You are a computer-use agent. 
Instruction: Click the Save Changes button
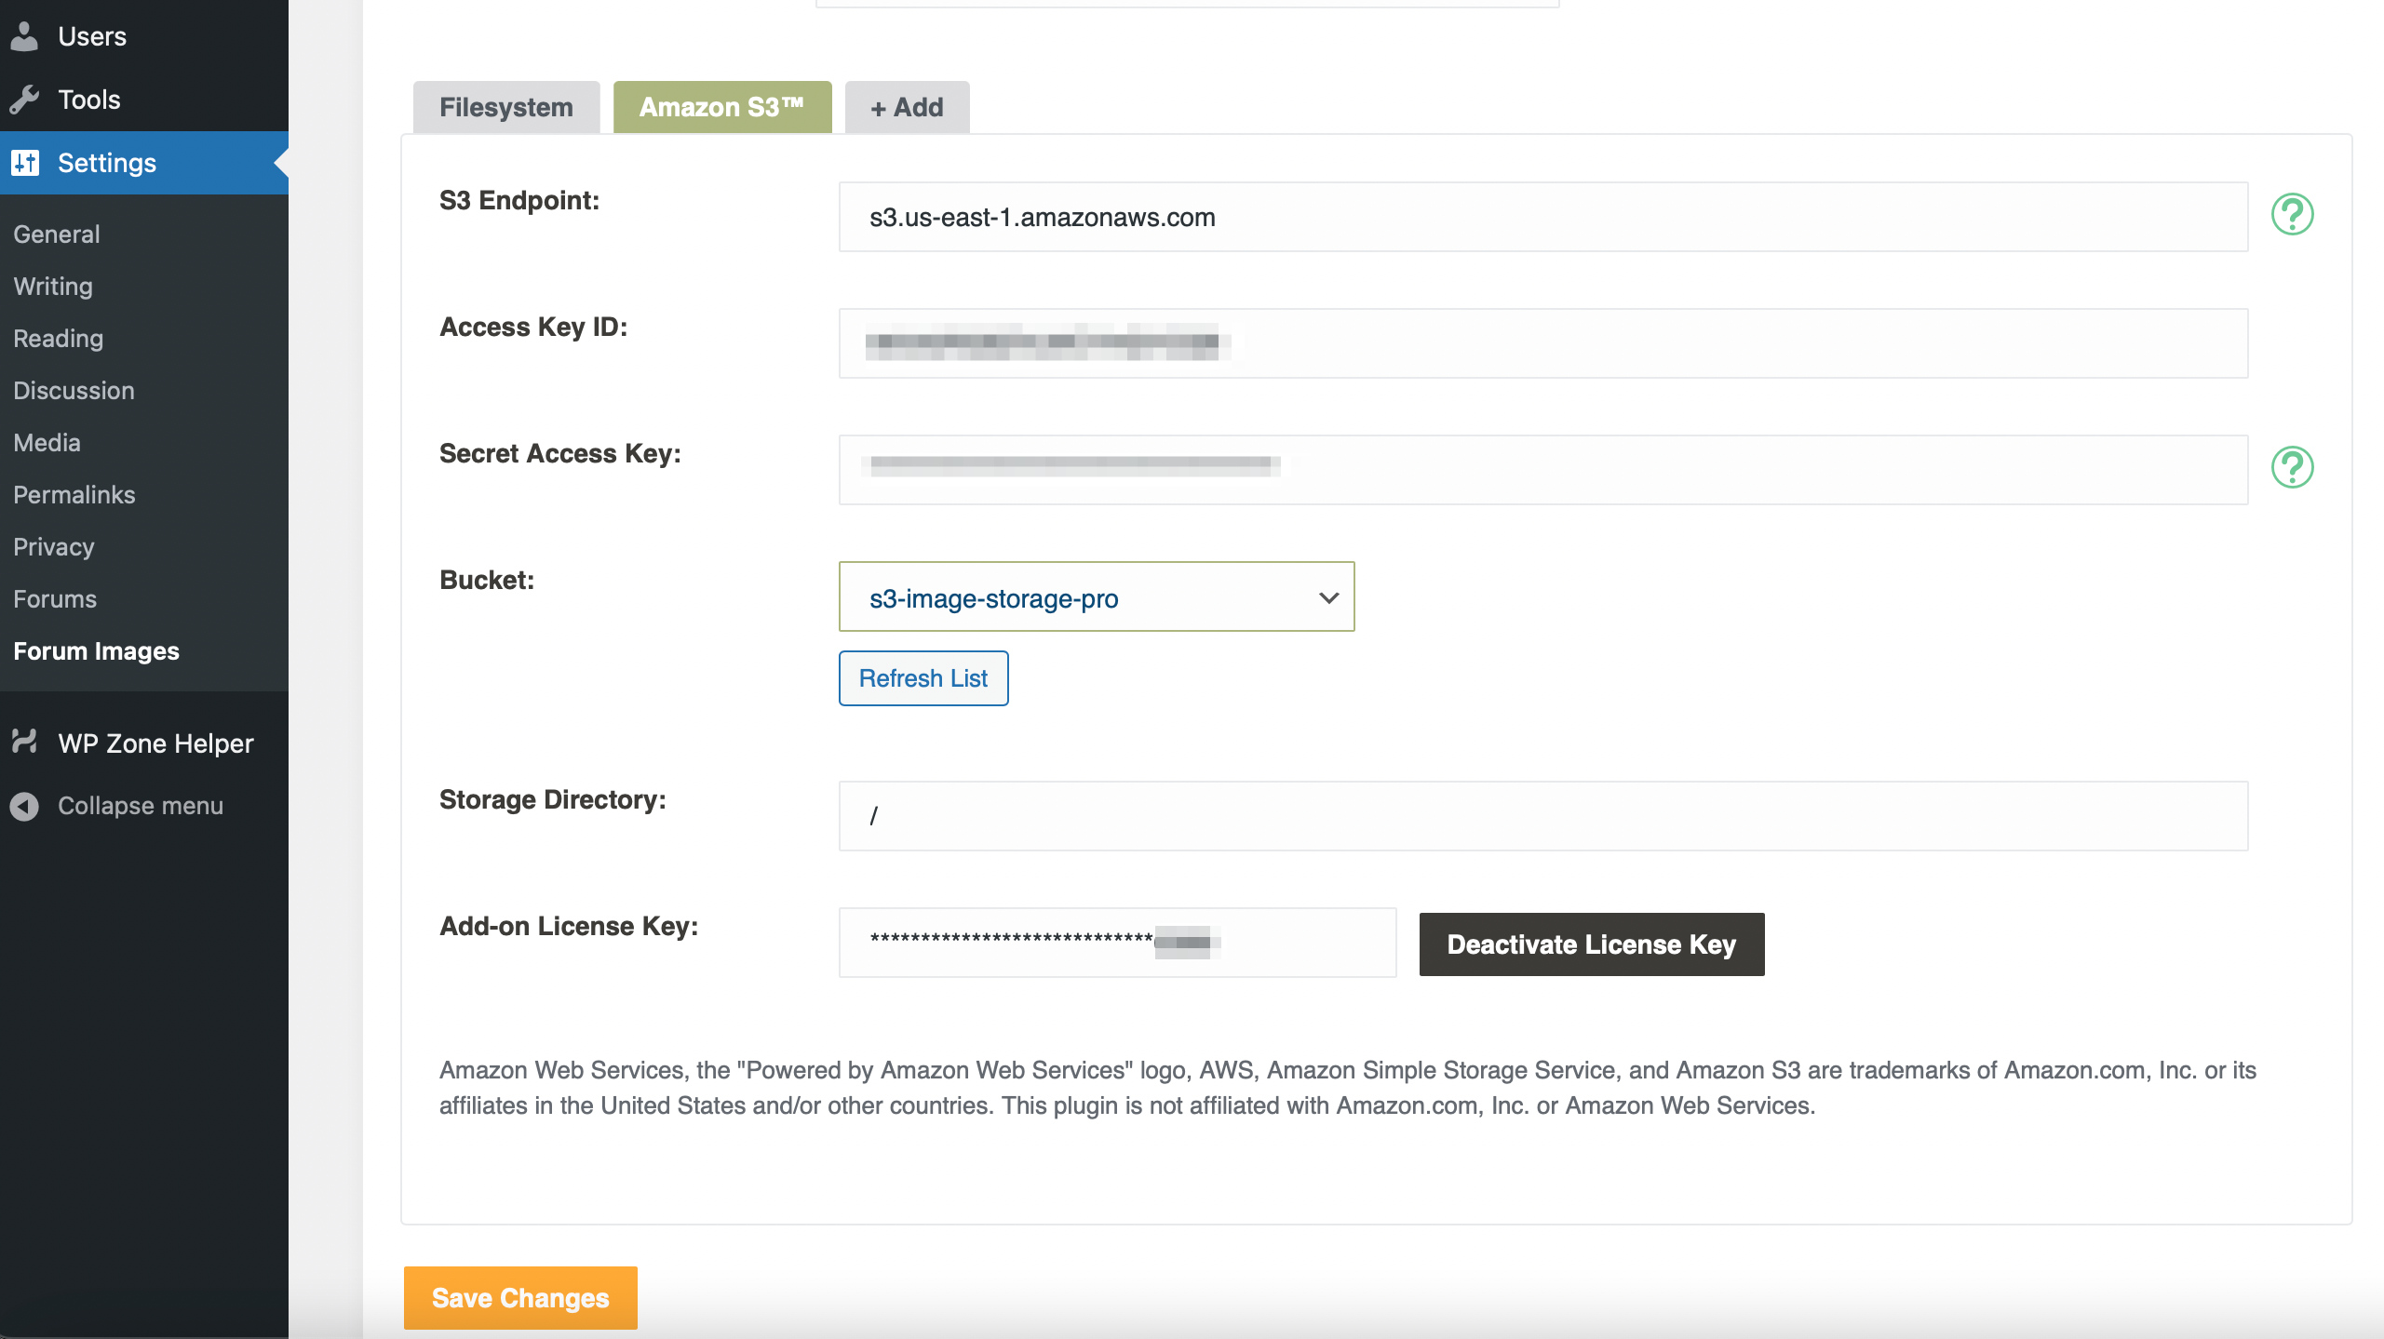tap(520, 1298)
